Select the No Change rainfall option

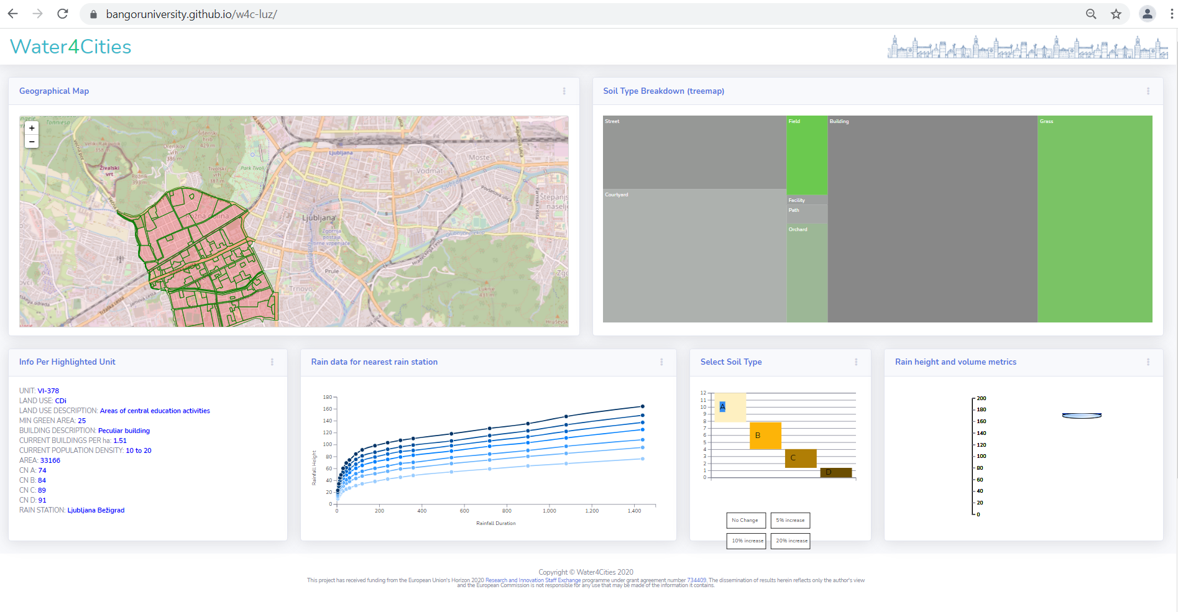coord(745,521)
